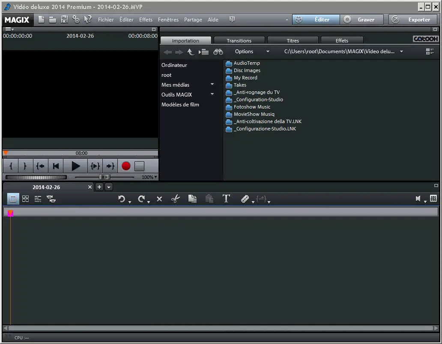Undo the last action
This screenshot has width=442, height=344.
pos(122,199)
